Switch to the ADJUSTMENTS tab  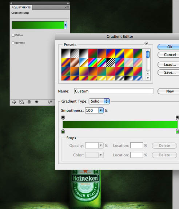click(x=21, y=8)
